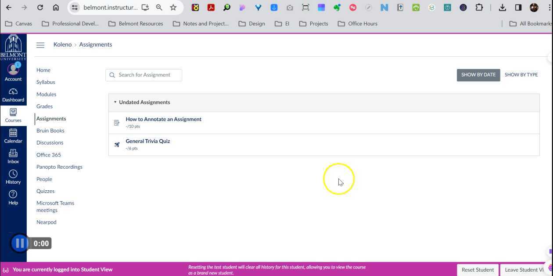Reload the current page
The width and height of the screenshot is (553, 276).
pos(40,7)
